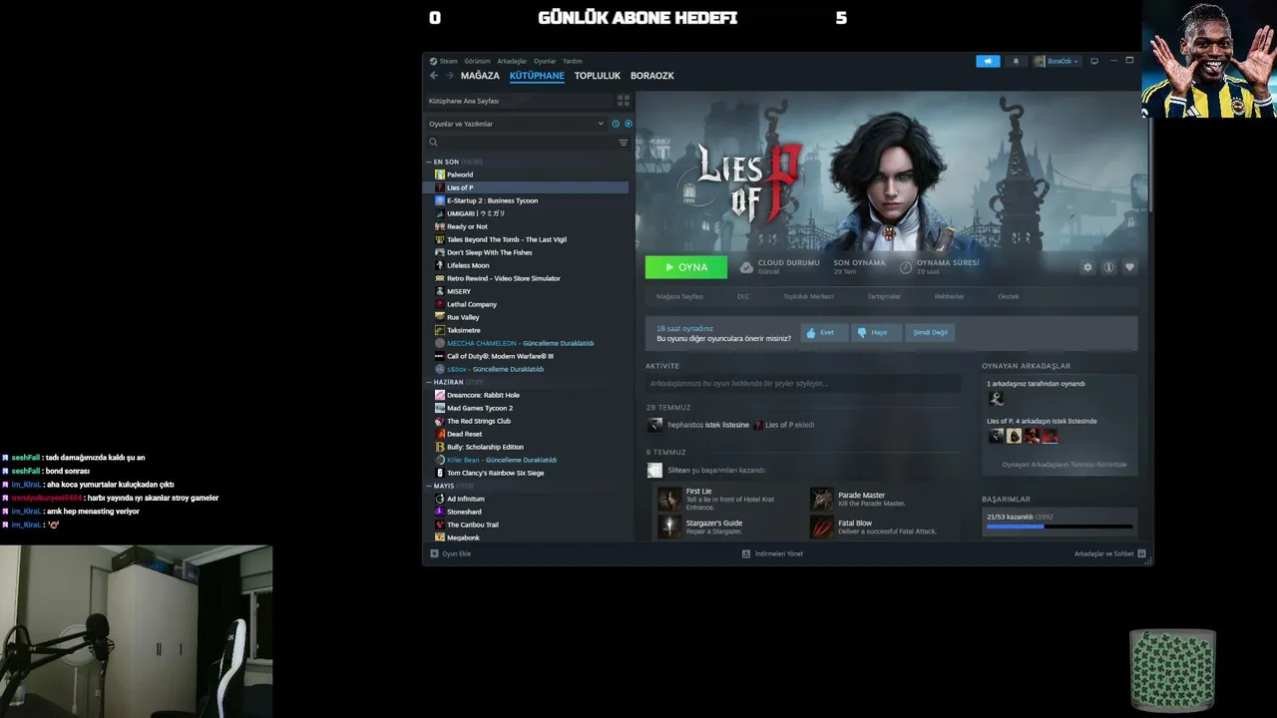Image resolution: width=1277 pixels, height=718 pixels.
Task: Click the recent activity clock filter icon
Action: tap(616, 124)
